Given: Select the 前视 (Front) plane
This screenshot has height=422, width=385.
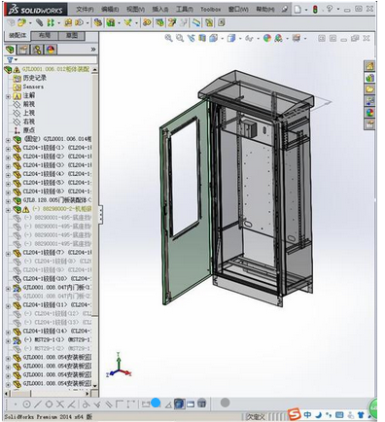Looking at the screenshot, I should coord(29,104).
